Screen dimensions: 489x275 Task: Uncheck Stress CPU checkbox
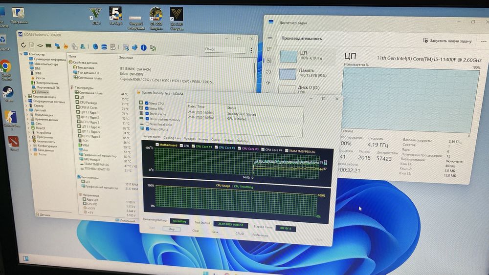point(147,103)
